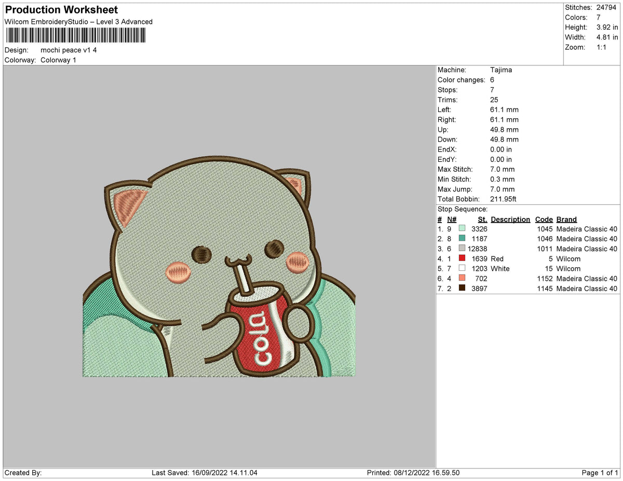The width and height of the screenshot is (623, 481).
Task: Click the Code column header
Action: pyautogui.click(x=544, y=219)
